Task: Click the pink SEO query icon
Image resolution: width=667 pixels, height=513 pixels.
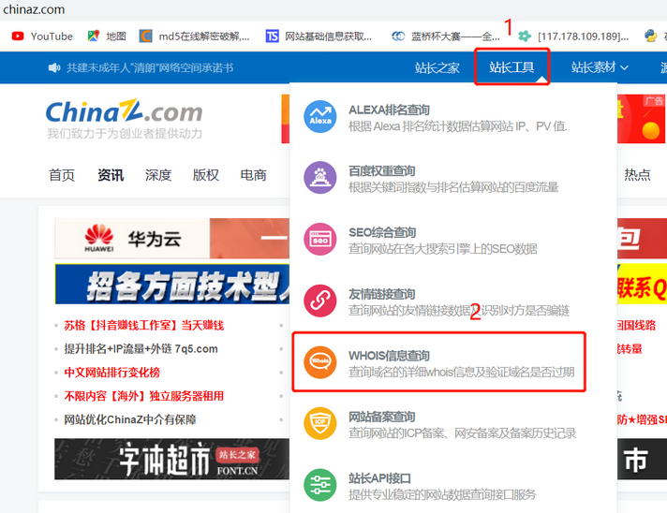Action: (319, 240)
